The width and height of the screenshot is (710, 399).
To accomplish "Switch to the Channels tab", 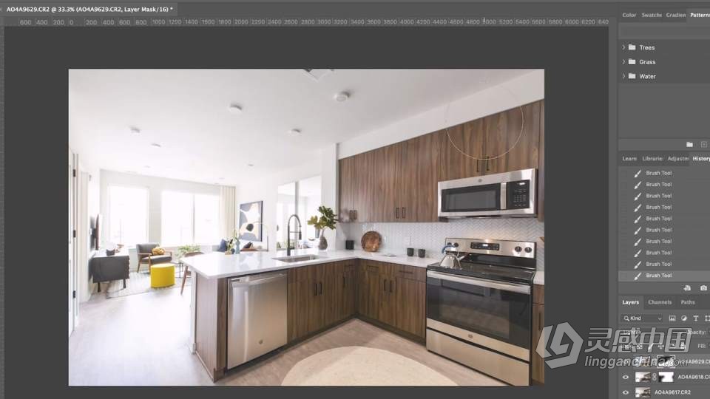I will click(x=660, y=302).
